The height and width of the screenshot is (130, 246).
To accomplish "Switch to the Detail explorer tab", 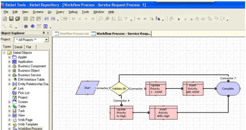I will pyautogui.click(x=18, y=47).
